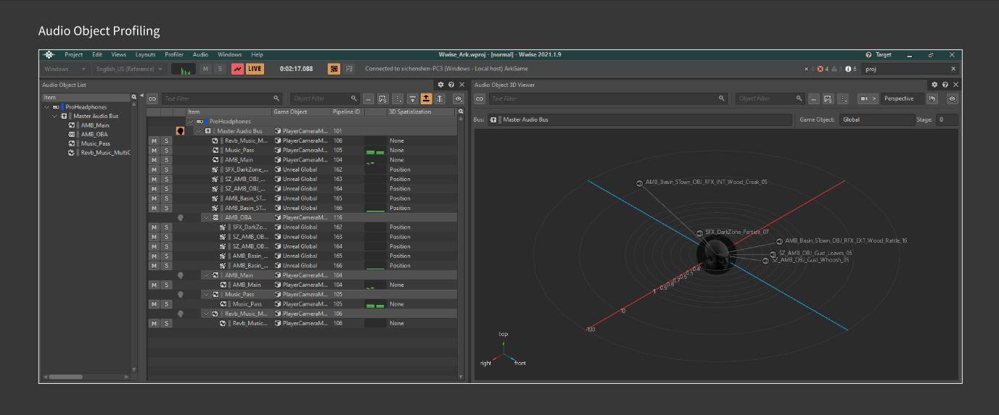999x415 pixels.
Task: Mute the Music_Pass row with pipeline ID 105 under Master Audio Bus
Action: 154,150
